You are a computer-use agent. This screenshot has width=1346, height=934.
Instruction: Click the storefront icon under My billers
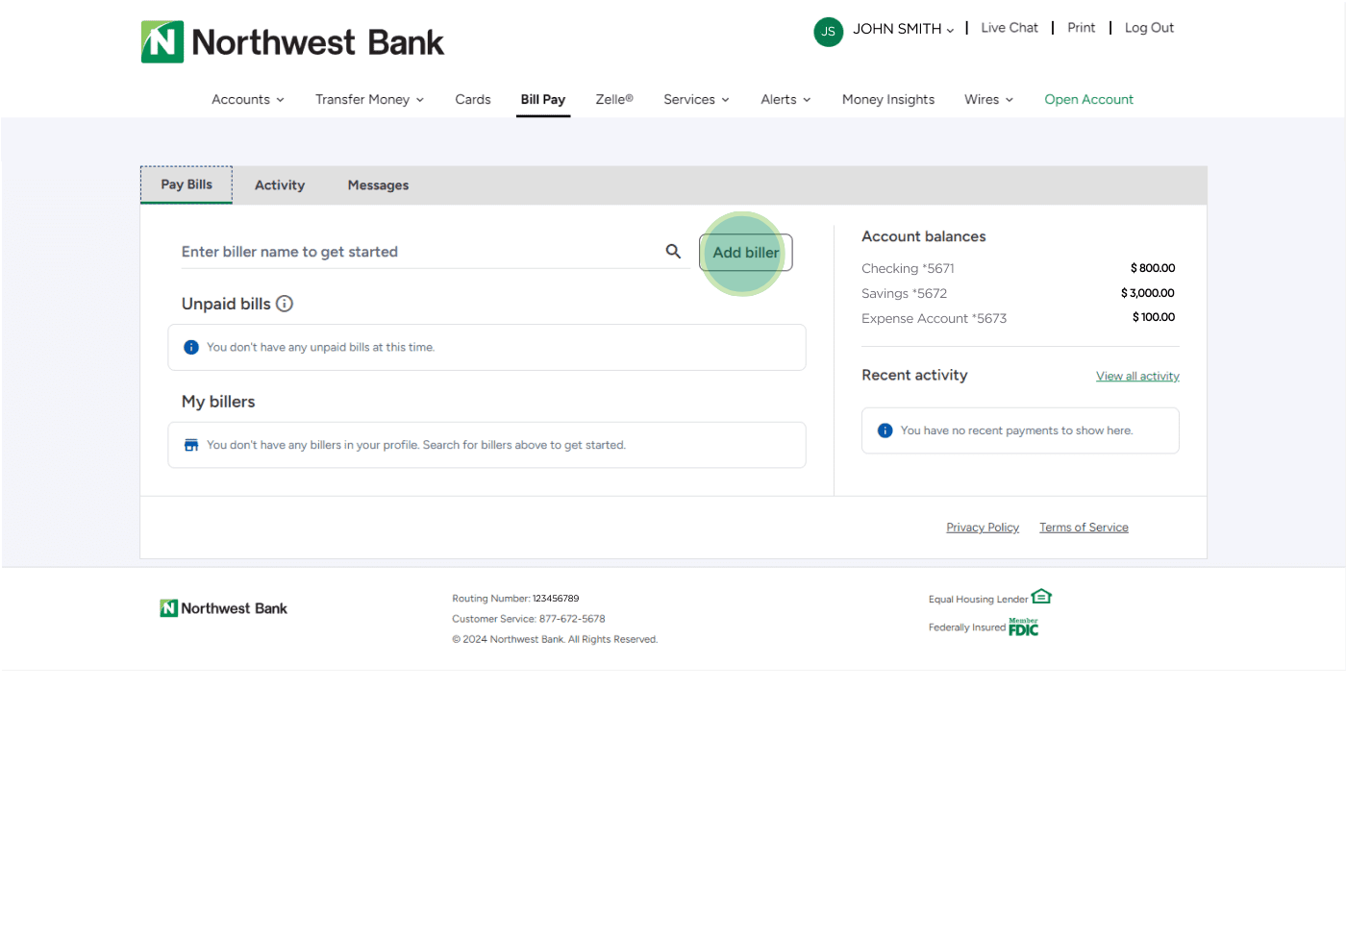[x=191, y=445]
